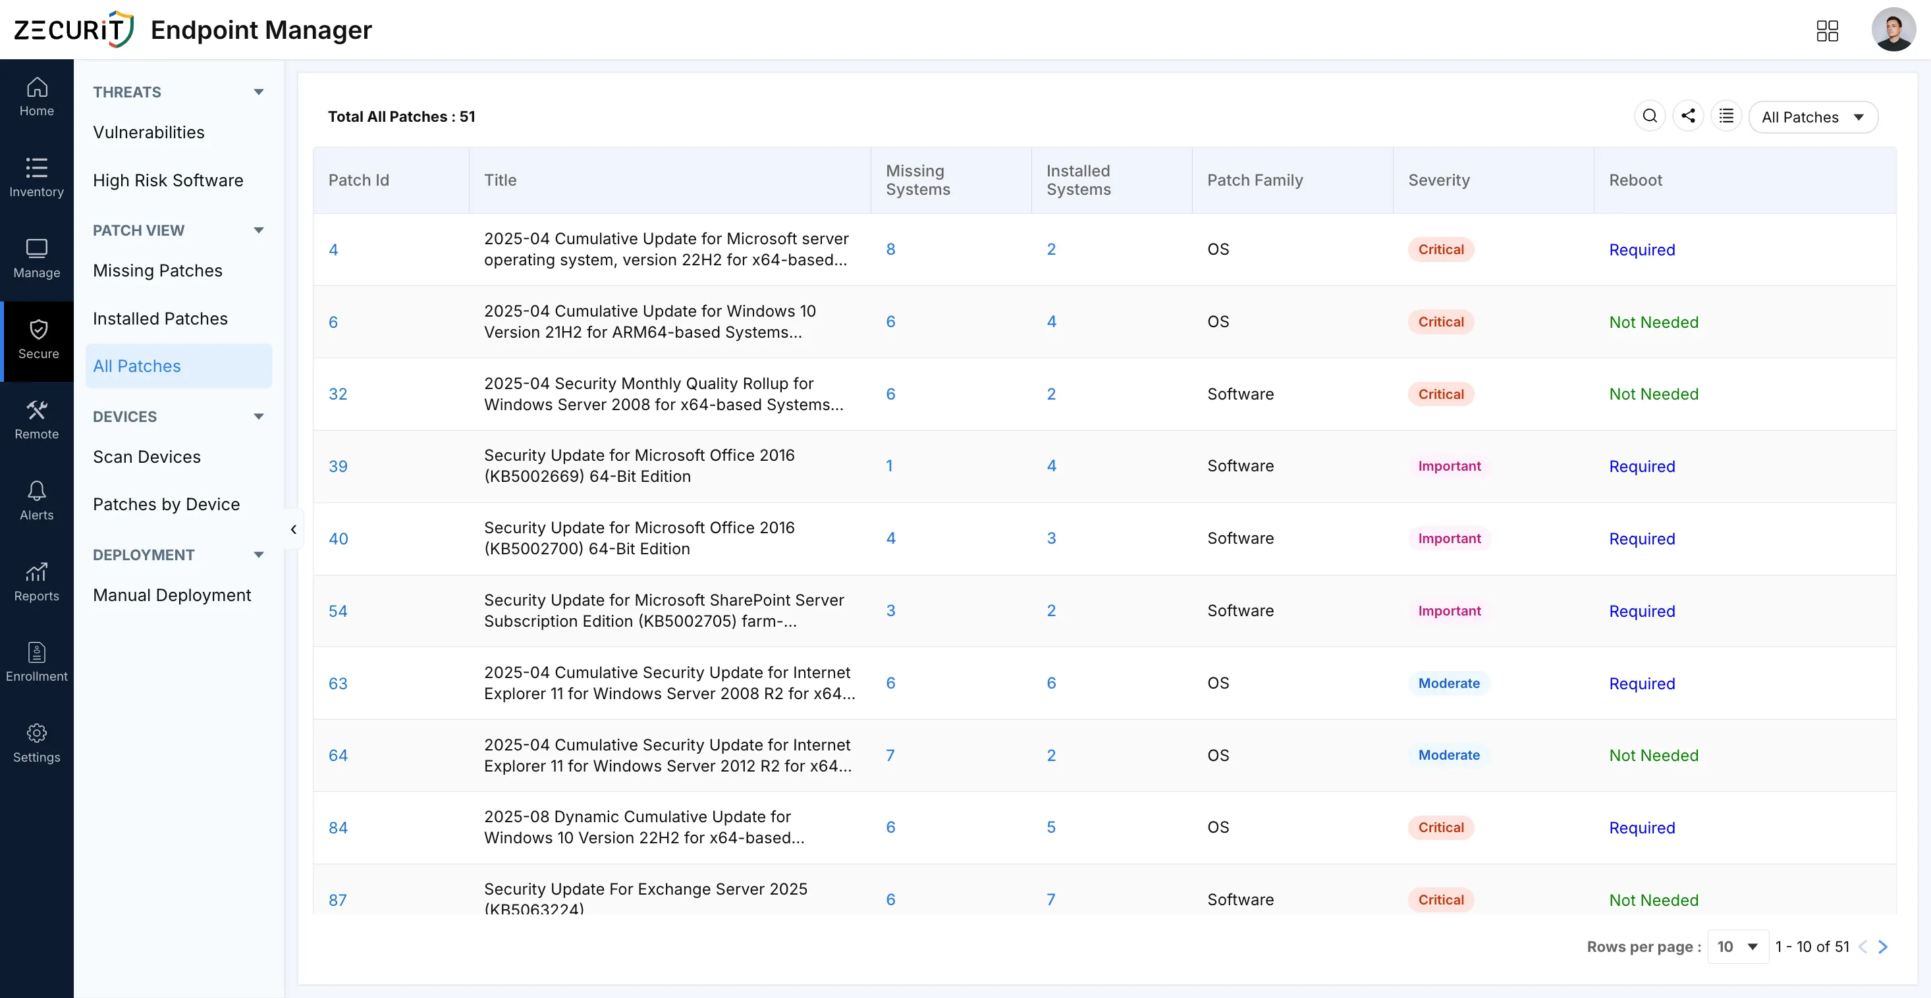Screen dimensions: 1931x998
Task: Click 1 - 10 of 51 pagination text
Action: (x=1812, y=946)
